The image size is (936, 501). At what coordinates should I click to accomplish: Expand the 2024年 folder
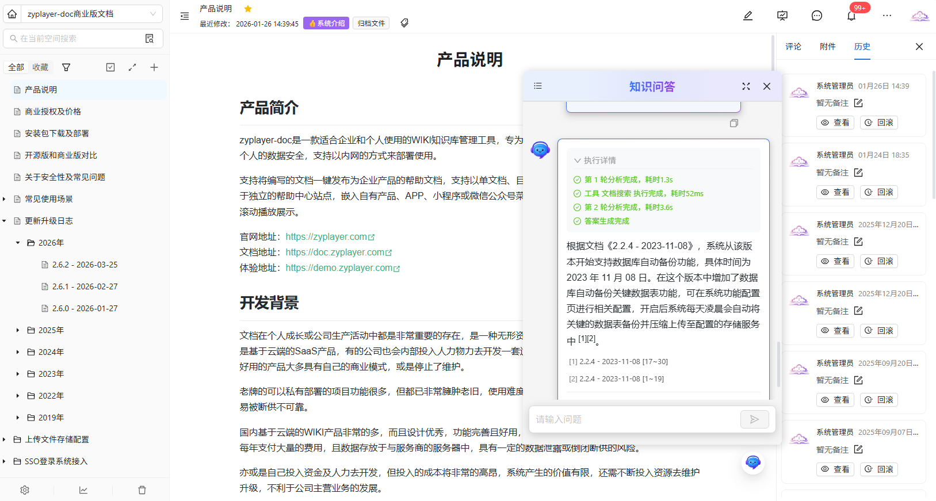[x=18, y=352]
